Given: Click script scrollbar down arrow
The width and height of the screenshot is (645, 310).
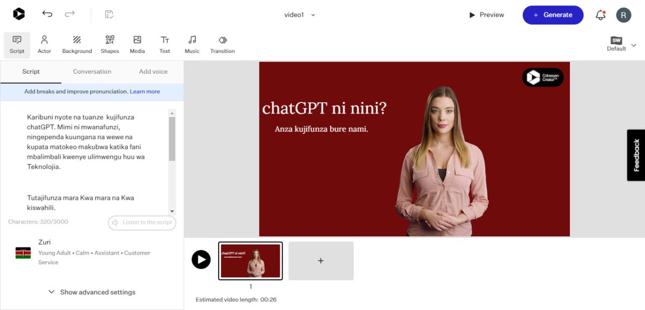Looking at the screenshot, I should pyautogui.click(x=172, y=211).
